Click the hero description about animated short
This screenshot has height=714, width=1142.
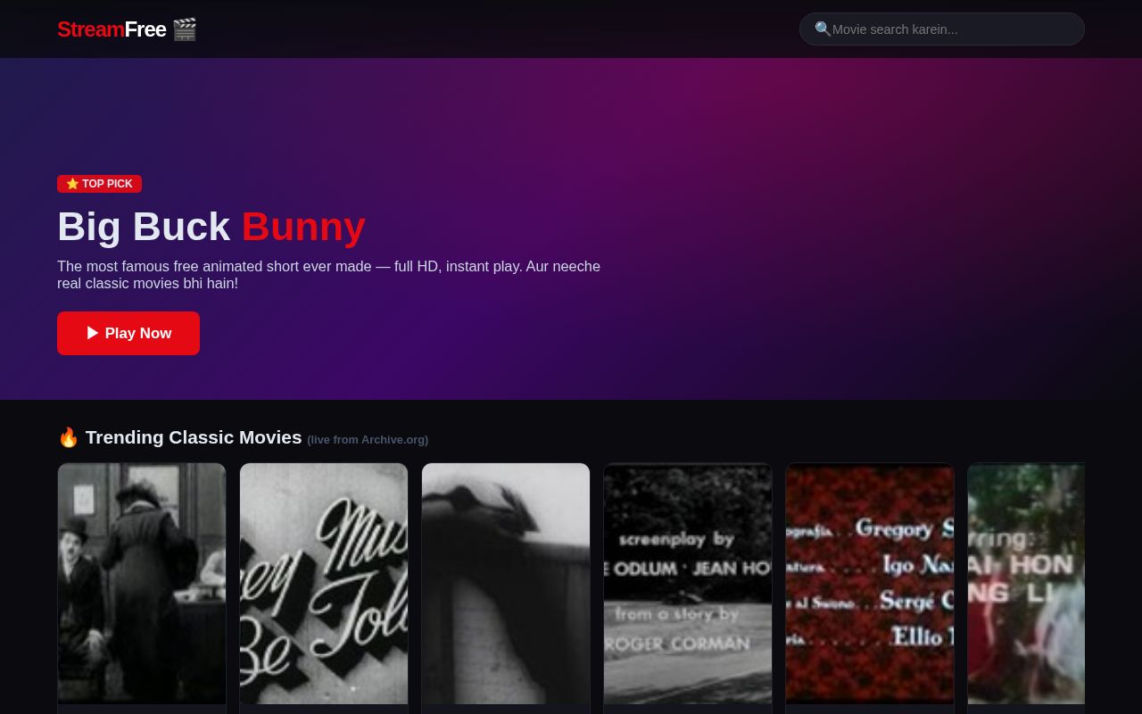click(x=328, y=275)
